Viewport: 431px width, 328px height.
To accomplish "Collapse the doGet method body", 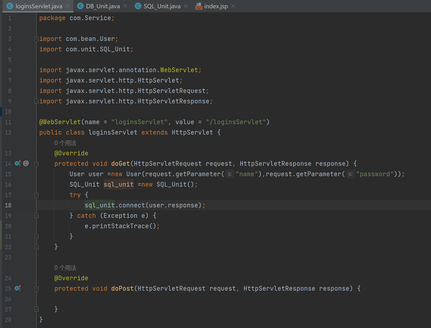I will 36,164.
